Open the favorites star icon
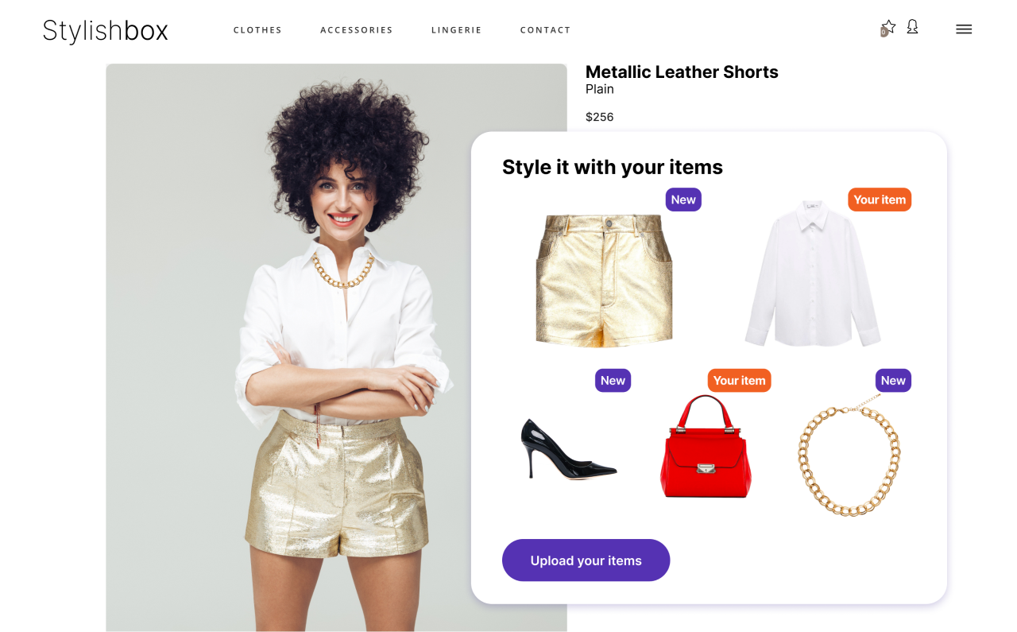1017x632 pixels. point(889,26)
